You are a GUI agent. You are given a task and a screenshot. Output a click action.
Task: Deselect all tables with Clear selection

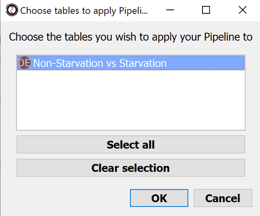point(130,168)
